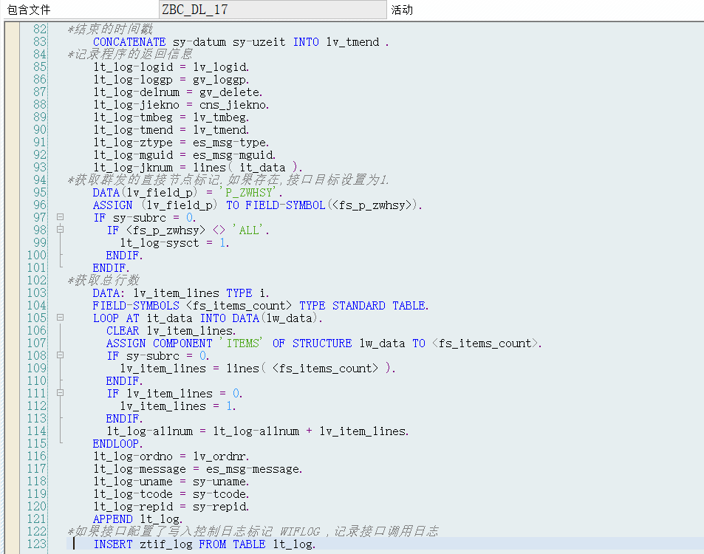Screen dimensions: 704x554
Task: Click the 活动 status text
Action: coord(402,10)
